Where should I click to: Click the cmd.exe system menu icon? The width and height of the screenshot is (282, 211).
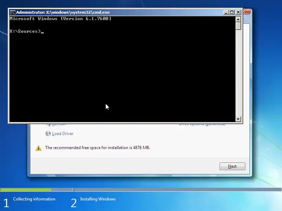click(13, 12)
